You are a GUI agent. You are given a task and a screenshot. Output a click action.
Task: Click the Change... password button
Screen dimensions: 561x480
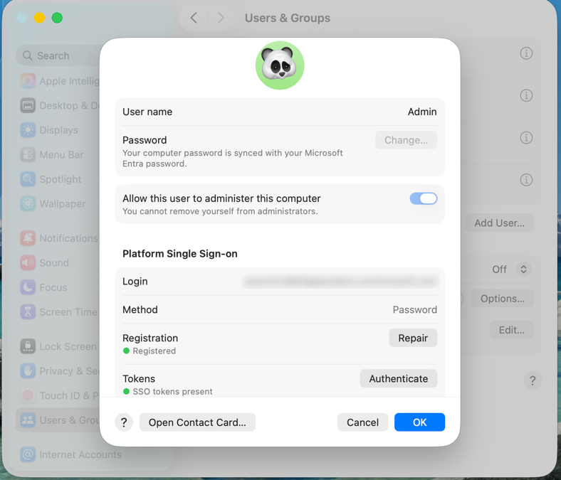406,140
